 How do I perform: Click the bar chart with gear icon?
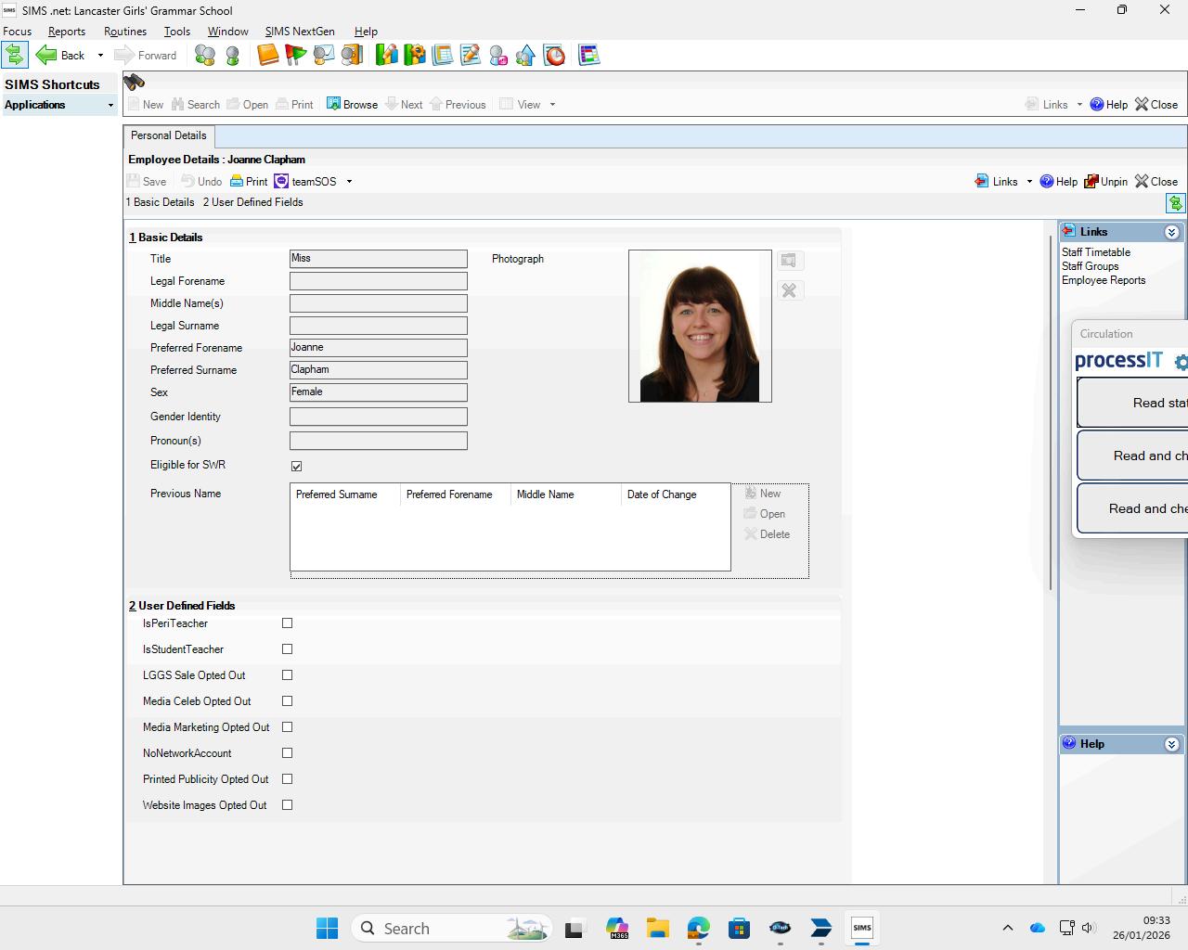tap(414, 56)
